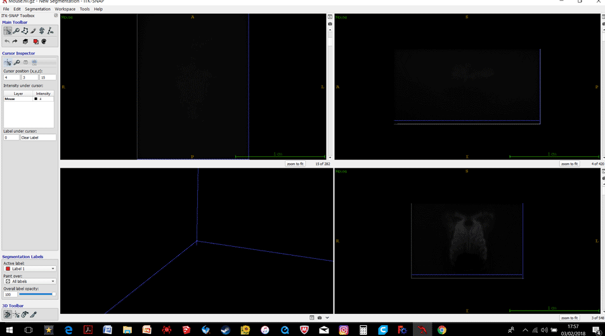605x336 pixels.
Task: Click the axial scrollbar up arrow
Action: coord(330,30)
